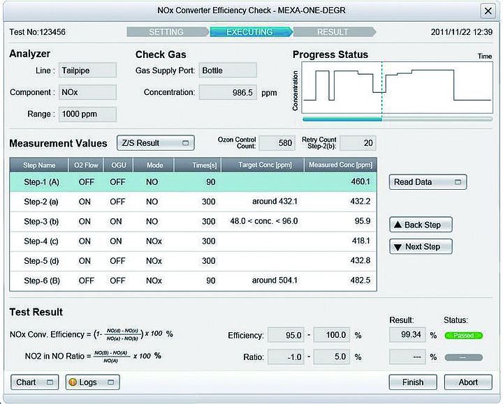The height and width of the screenshot is (404, 503).
Task: Click the Range field showing 1000 ppm
Action: point(87,114)
